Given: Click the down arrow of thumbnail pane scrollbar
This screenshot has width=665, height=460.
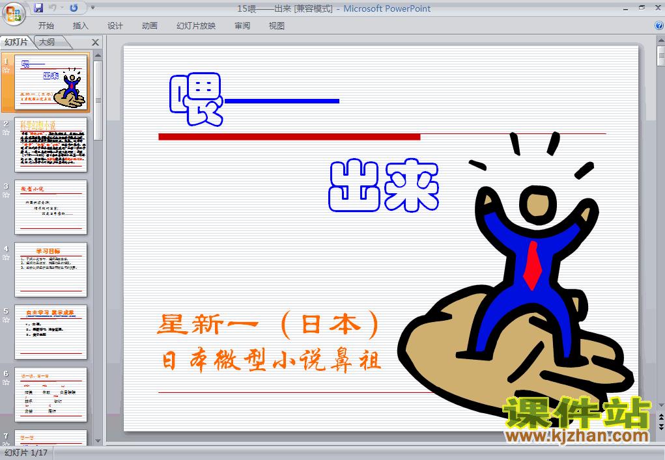Looking at the screenshot, I should 98,441.
